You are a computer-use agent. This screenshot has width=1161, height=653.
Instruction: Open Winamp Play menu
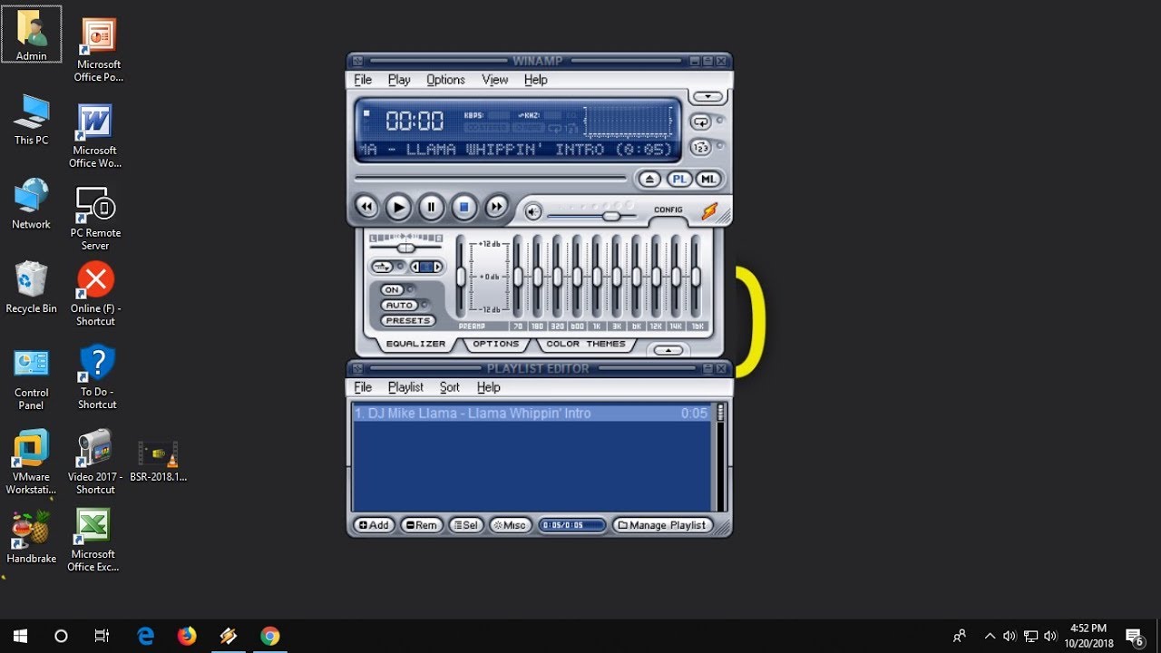coord(399,80)
